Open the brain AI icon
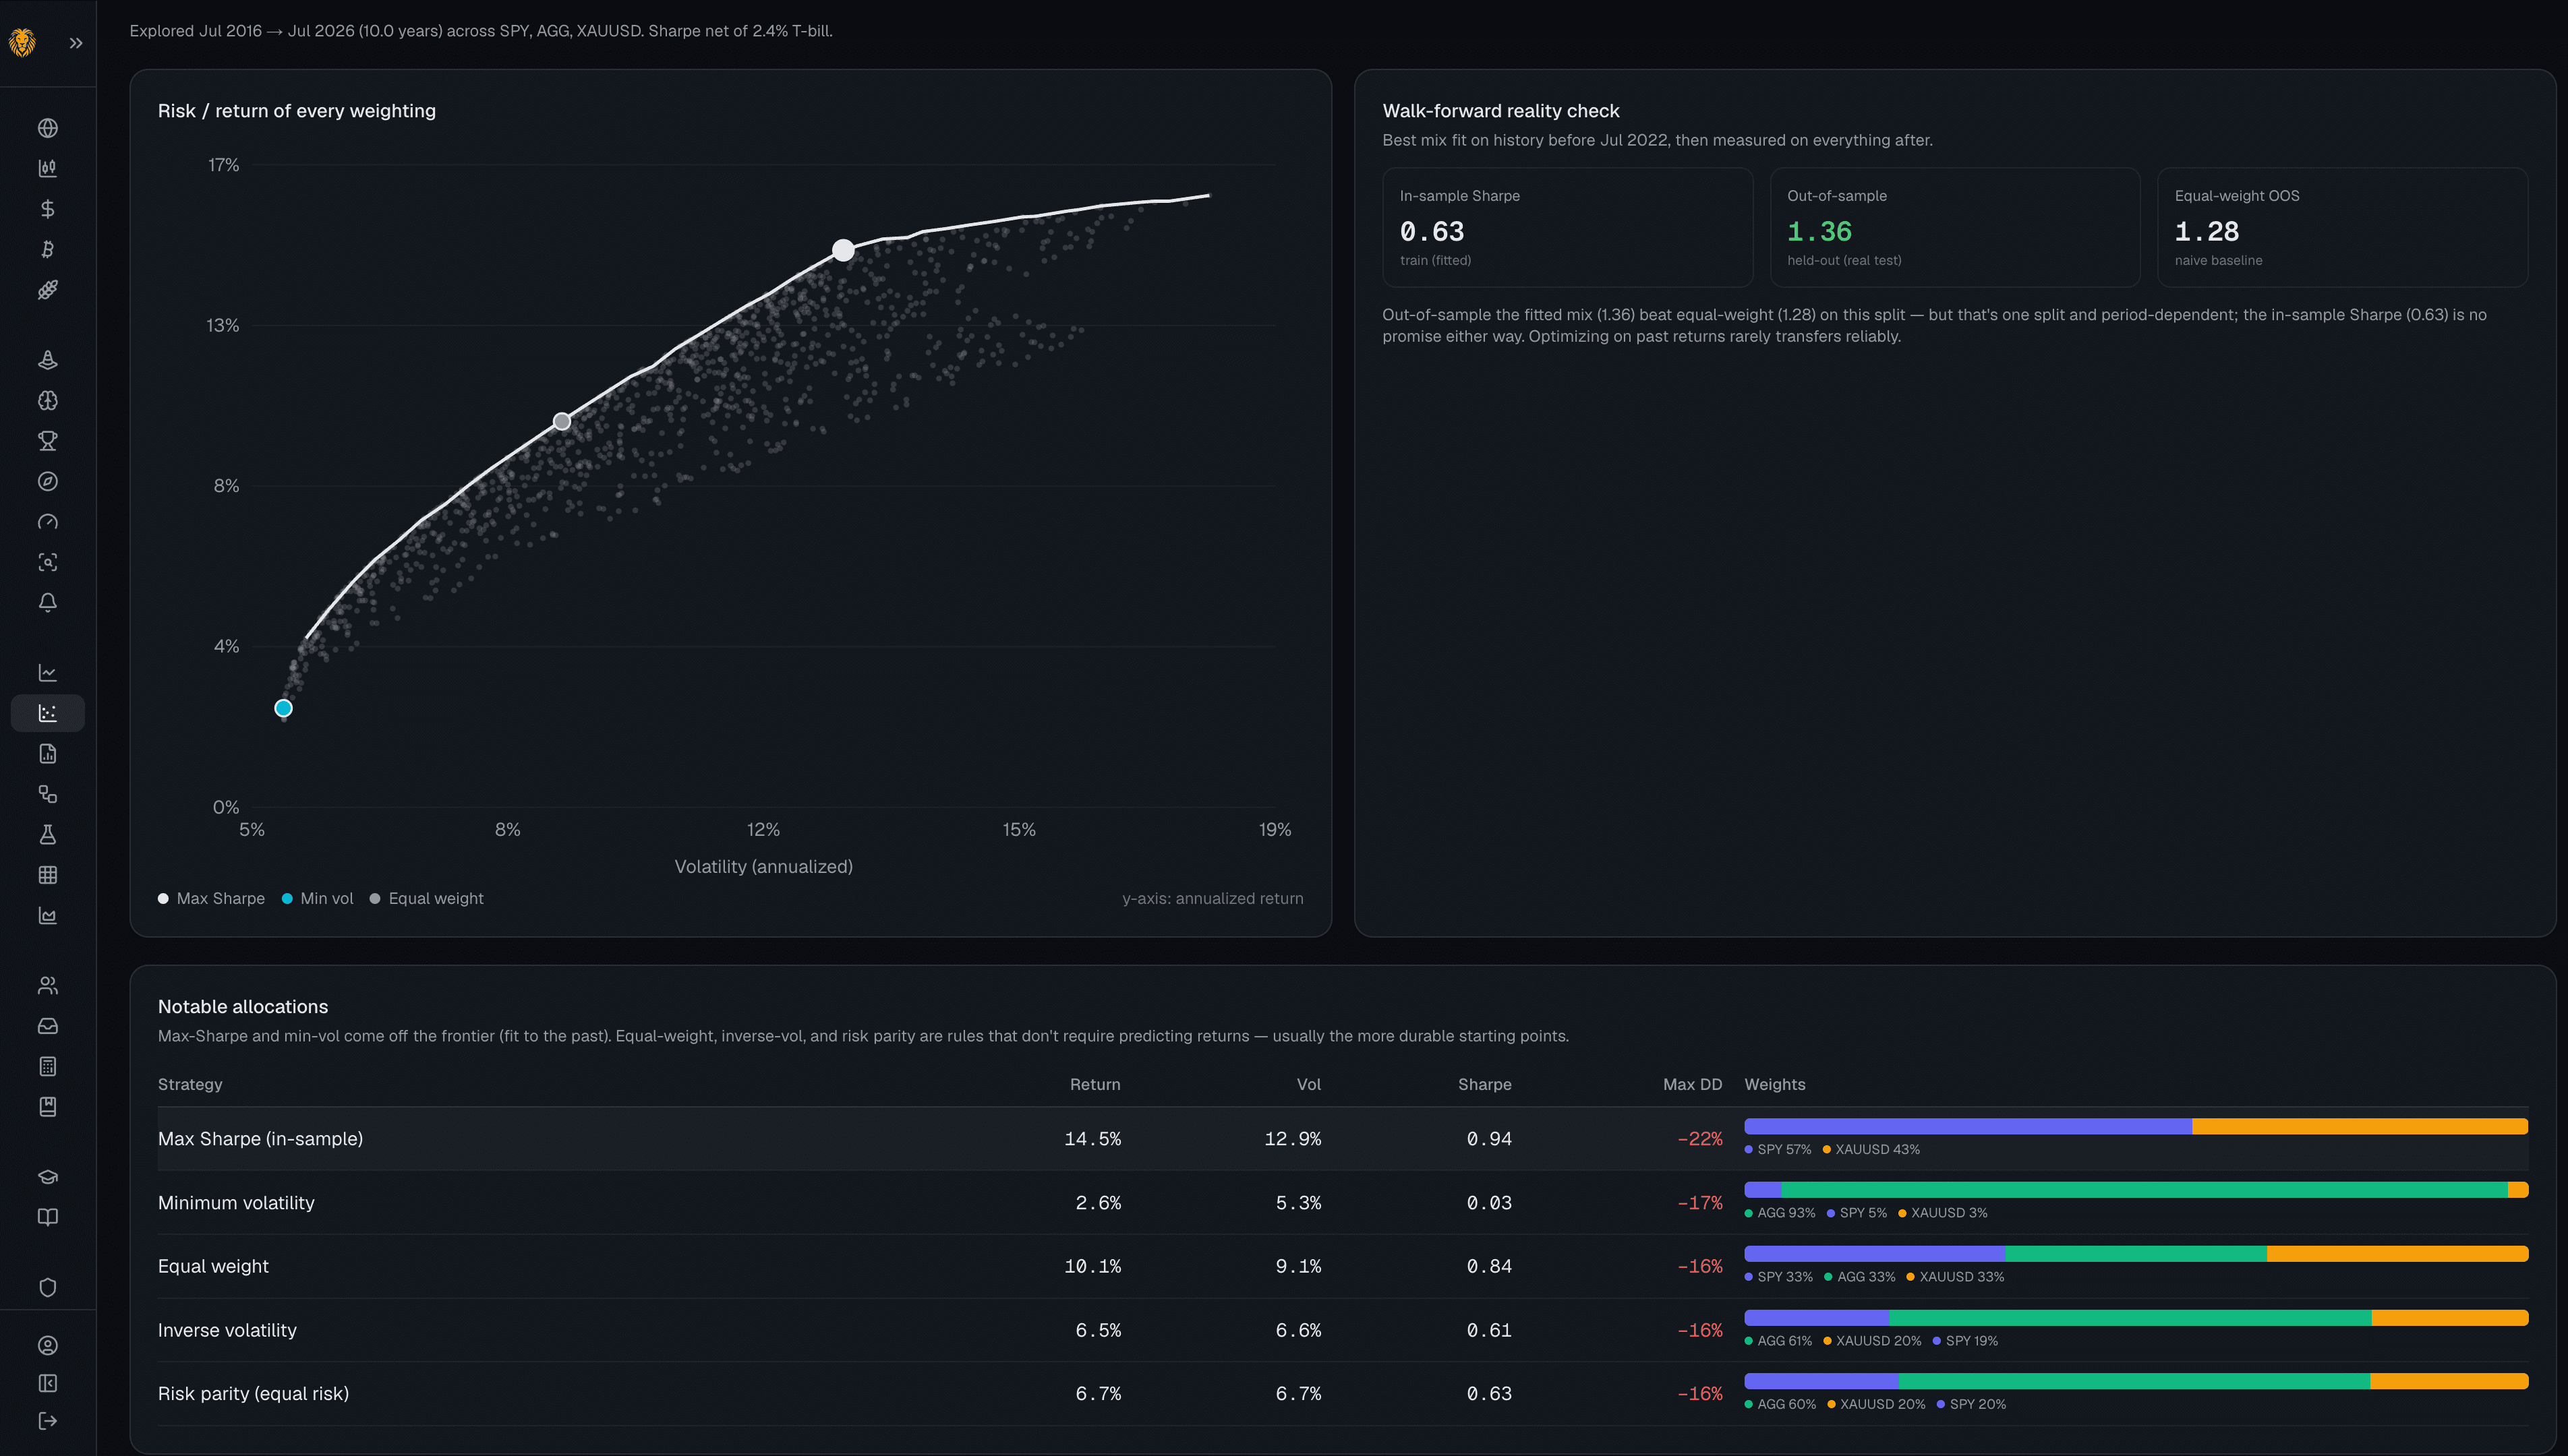This screenshot has height=1456, width=2568. click(47, 400)
